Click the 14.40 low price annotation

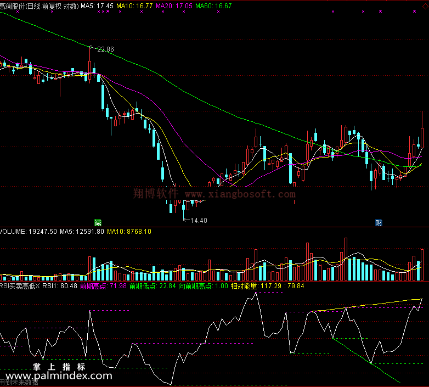[199, 221]
